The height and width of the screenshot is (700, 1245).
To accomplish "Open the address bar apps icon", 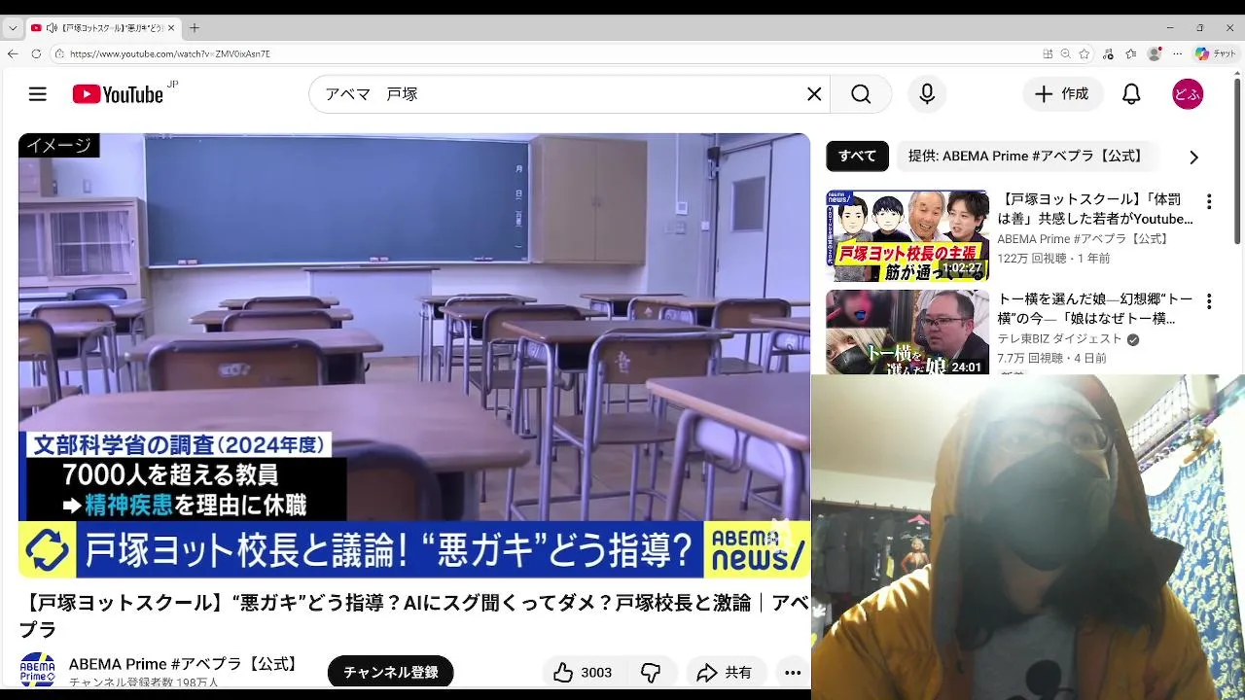I will pos(1048,53).
